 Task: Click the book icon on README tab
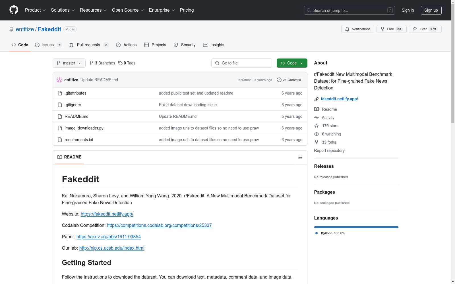tap(60, 157)
